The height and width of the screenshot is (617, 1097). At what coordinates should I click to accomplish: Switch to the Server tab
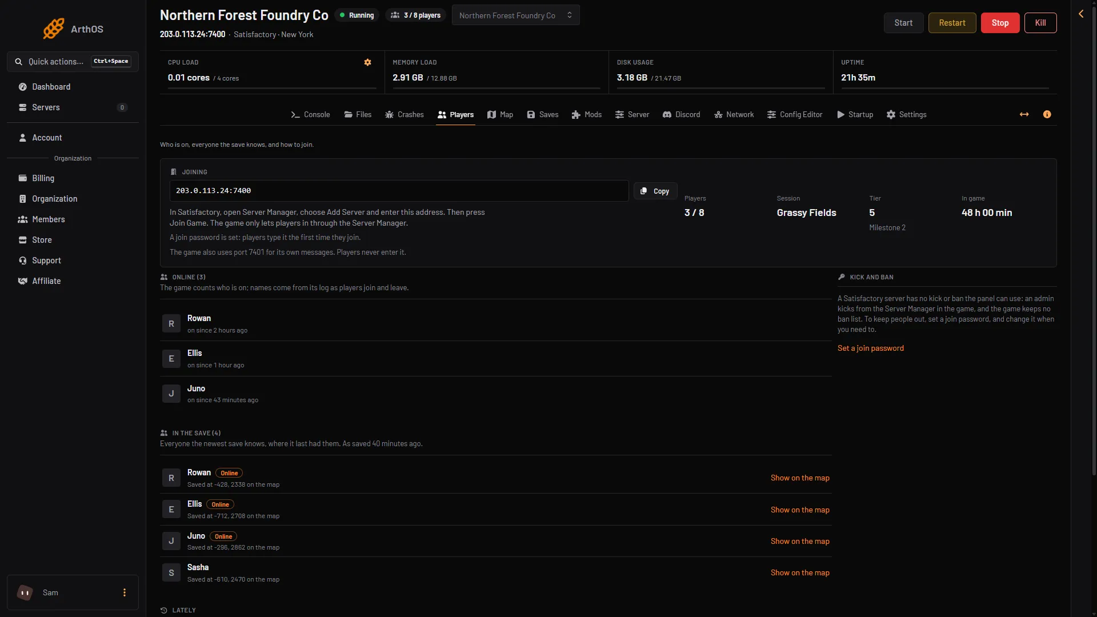pyautogui.click(x=632, y=115)
